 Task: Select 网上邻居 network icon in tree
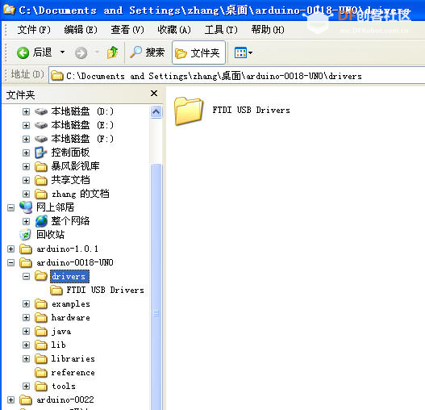pyautogui.click(x=26, y=207)
